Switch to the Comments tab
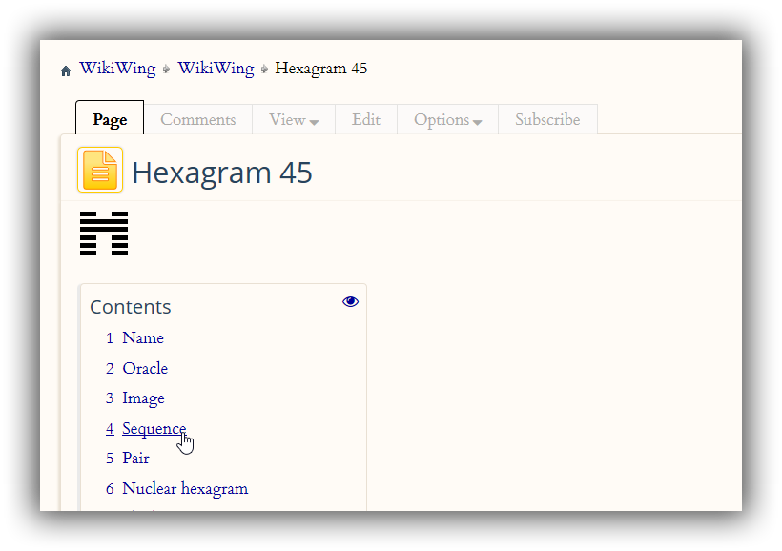The image size is (782, 551). pos(197,120)
